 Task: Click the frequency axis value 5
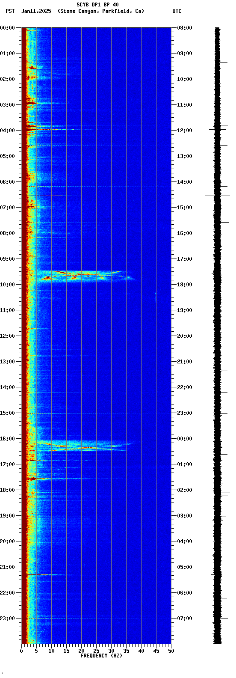[36, 651]
